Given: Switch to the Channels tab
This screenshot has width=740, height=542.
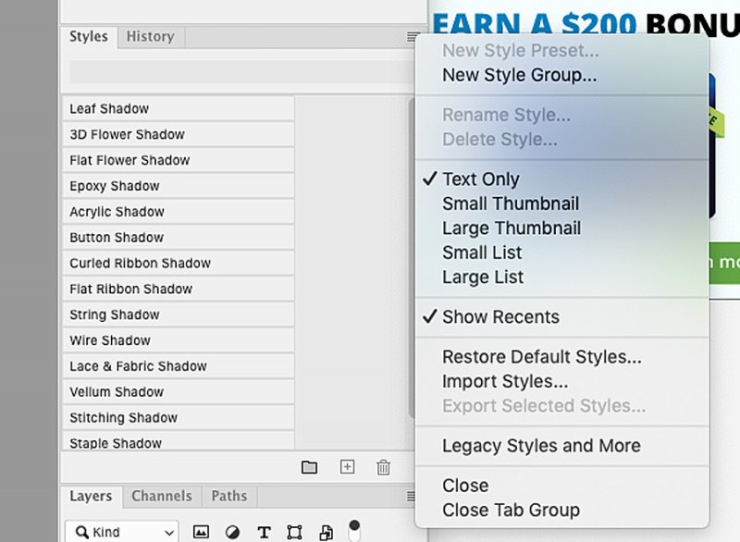Looking at the screenshot, I should point(162,497).
